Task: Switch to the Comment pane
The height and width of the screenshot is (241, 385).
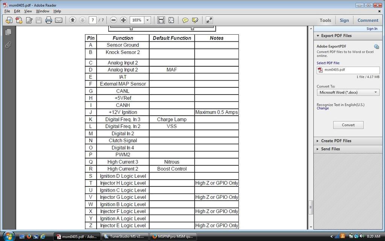Action: [x=368, y=20]
